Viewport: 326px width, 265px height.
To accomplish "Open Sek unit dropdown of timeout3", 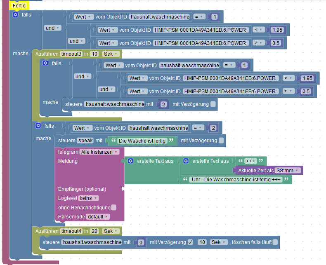I will click(x=111, y=54).
